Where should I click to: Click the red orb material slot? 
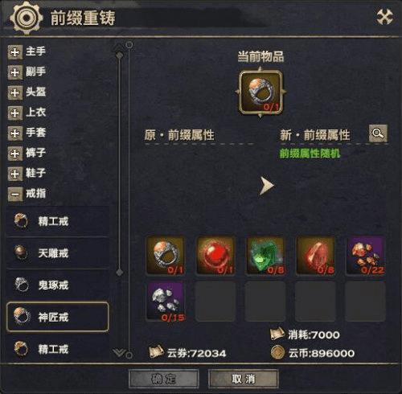[215, 255]
